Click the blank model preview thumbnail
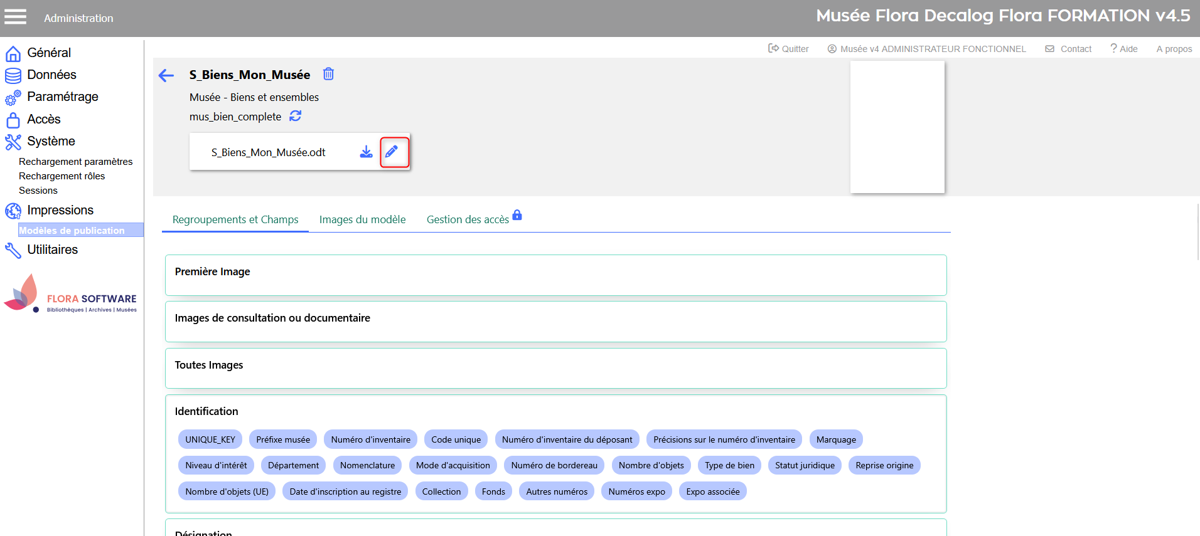The width and height of the screenshot is (1200, 536). pyautogui.click(x=897, y=127)
